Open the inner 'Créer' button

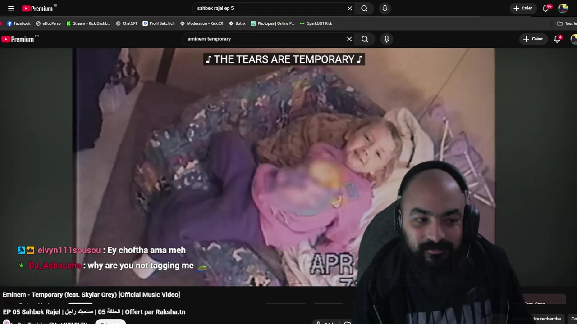533,39
